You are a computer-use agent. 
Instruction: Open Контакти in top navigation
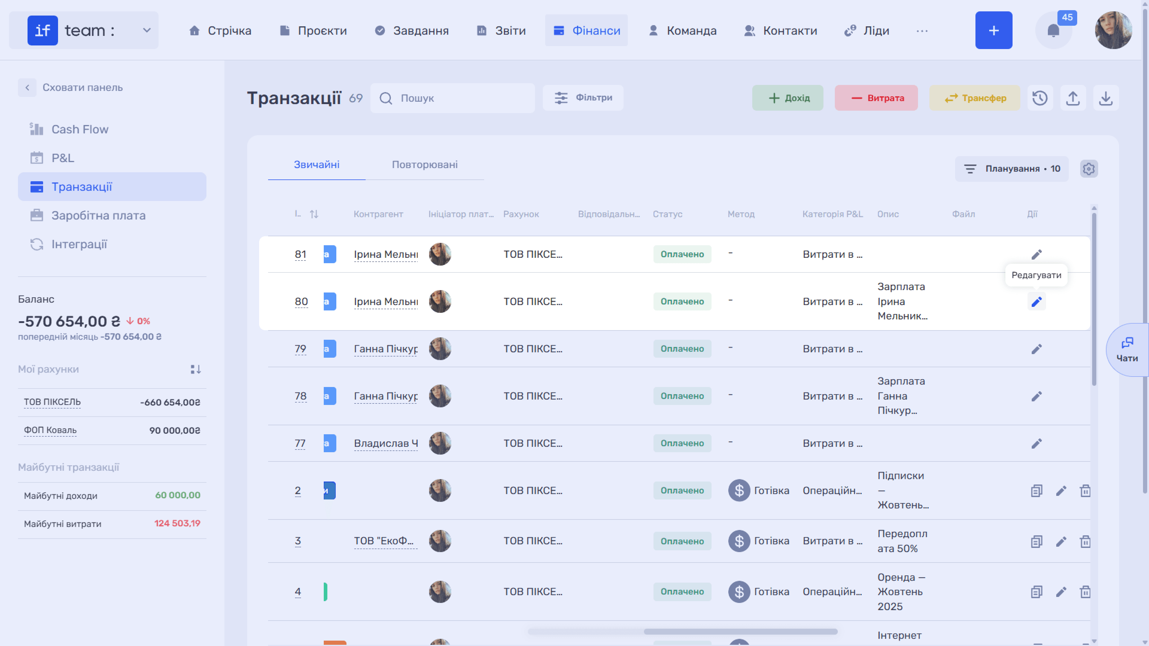781,30
